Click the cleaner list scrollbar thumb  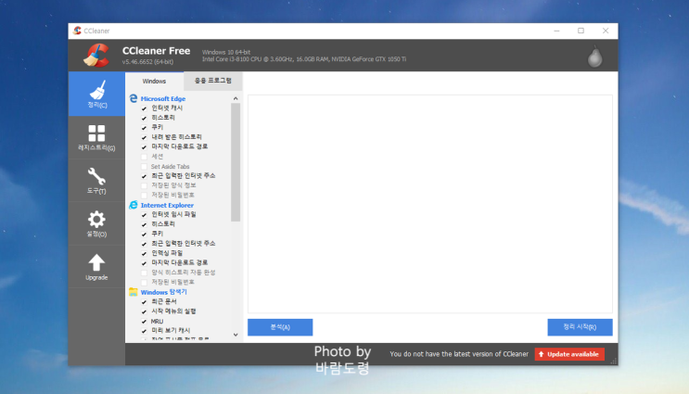(236, 162)
